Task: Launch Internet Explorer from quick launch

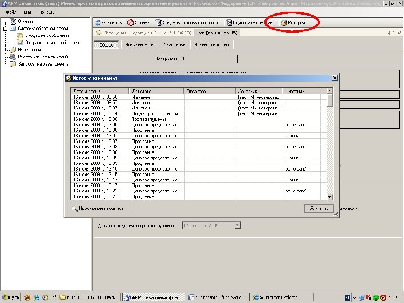Action: pyautogui.click(x=36, y=297)
